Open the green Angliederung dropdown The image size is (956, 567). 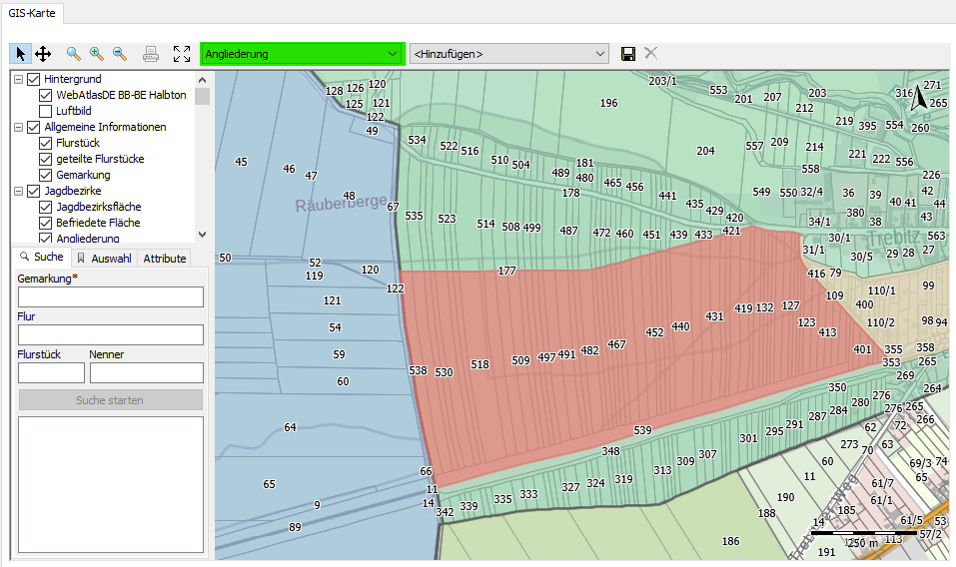point(302,54)
